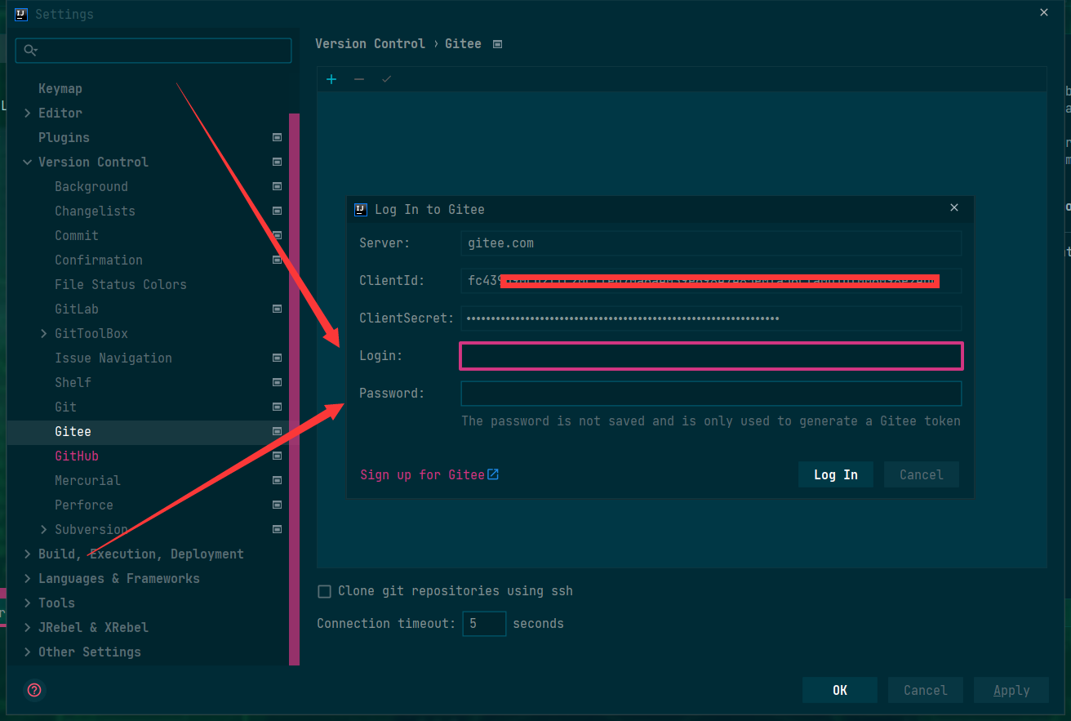Click the Connection timeout value field
The image size is (1071, 721).
coord(485,624)
